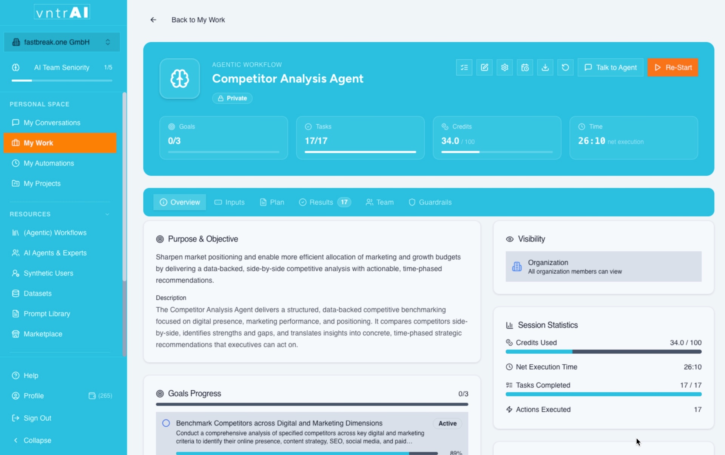Click the edit pencil icon in header
The width and height of the screenshot is (725, 455).
[x=484, y=68]
